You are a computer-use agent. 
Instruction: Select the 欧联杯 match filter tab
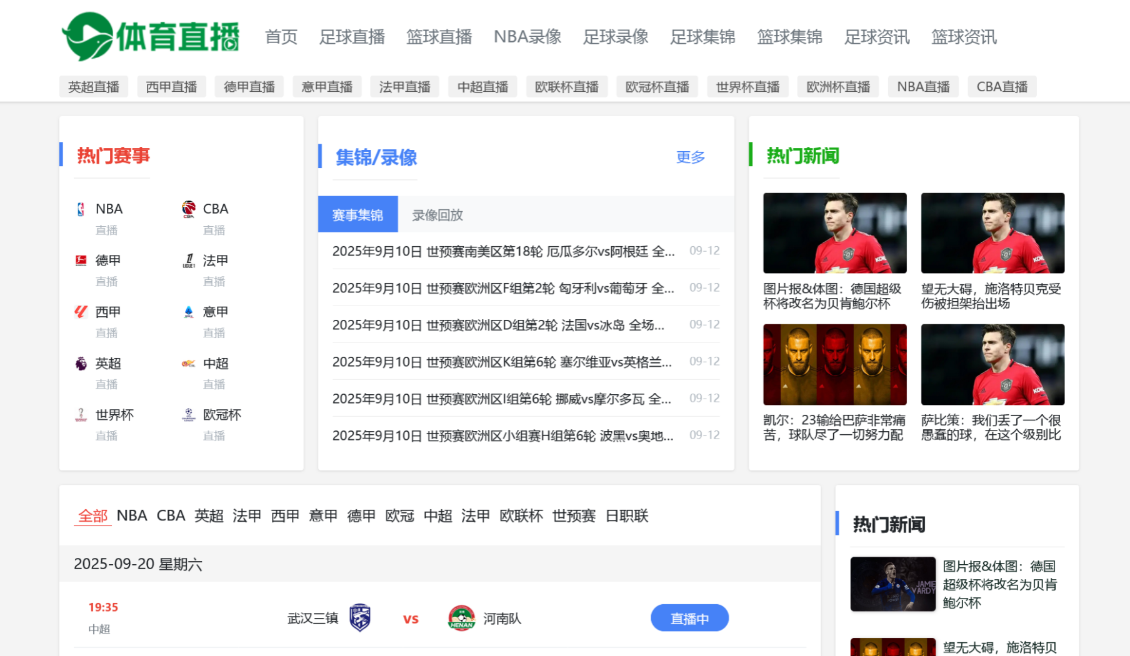[521, 515]
